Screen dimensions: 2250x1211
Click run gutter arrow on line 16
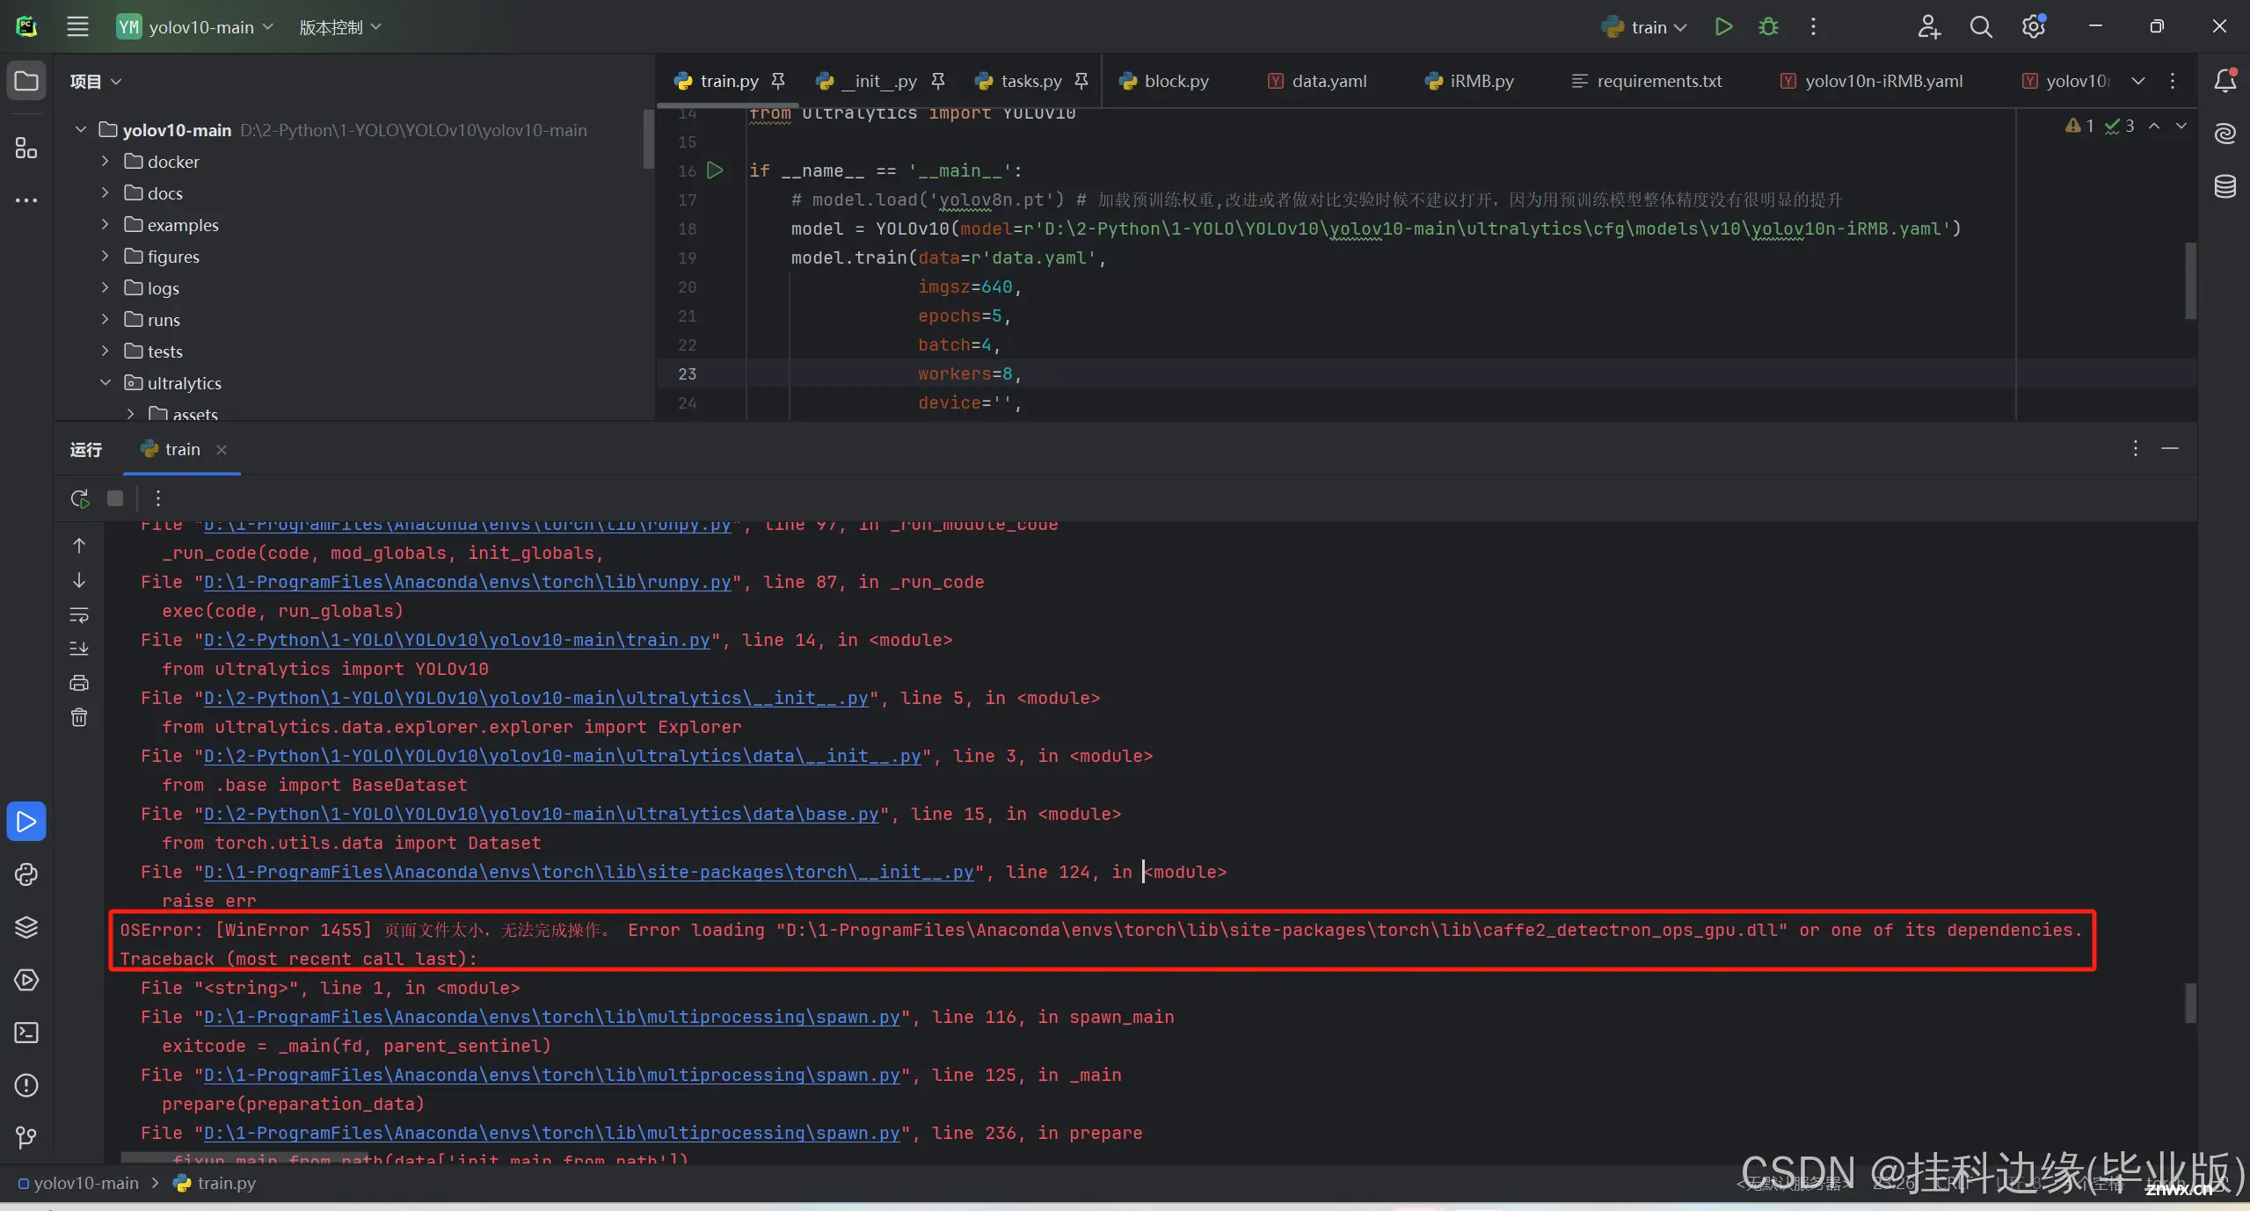click(715, 170)
